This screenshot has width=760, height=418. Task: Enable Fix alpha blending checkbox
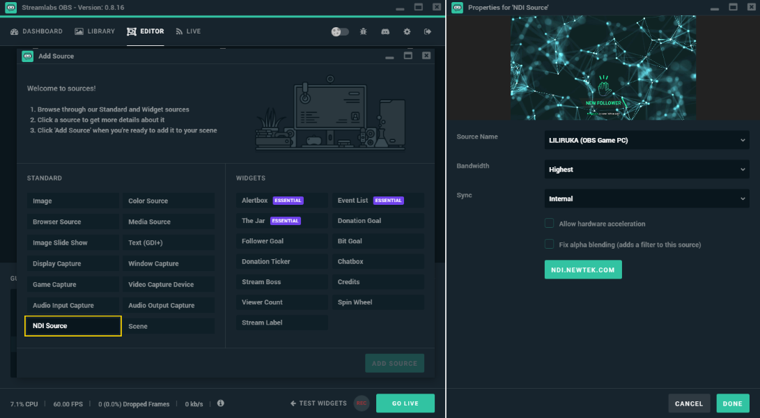[x=549, y=244]
